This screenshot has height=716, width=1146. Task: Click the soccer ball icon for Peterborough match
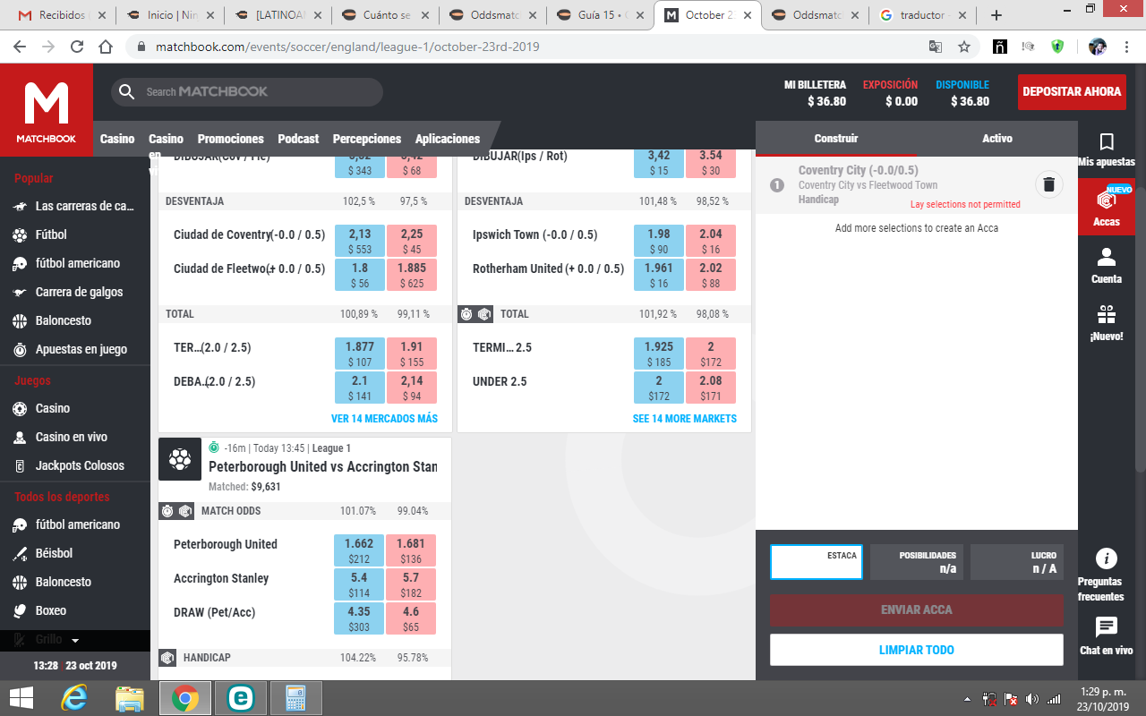pos(180,459)
